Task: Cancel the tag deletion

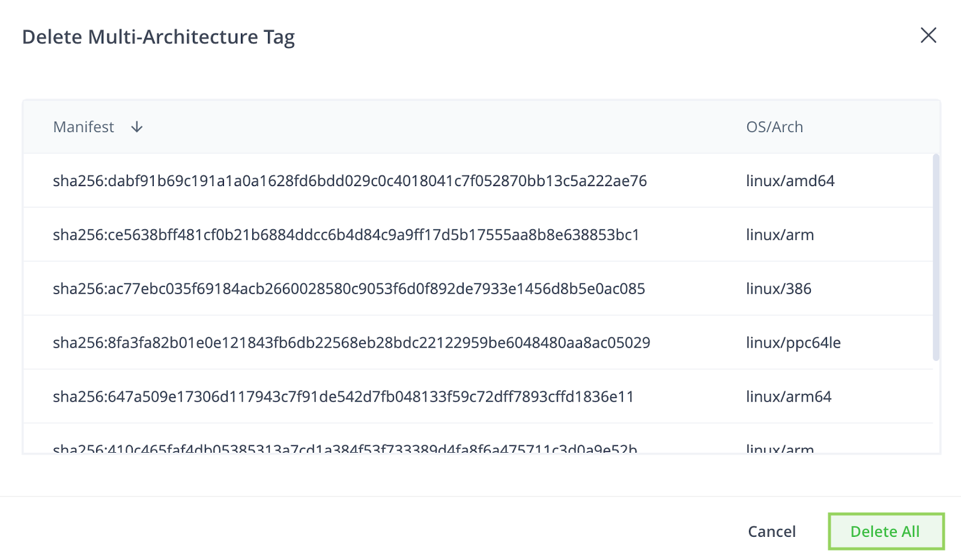Action: [x=772, y=531]
